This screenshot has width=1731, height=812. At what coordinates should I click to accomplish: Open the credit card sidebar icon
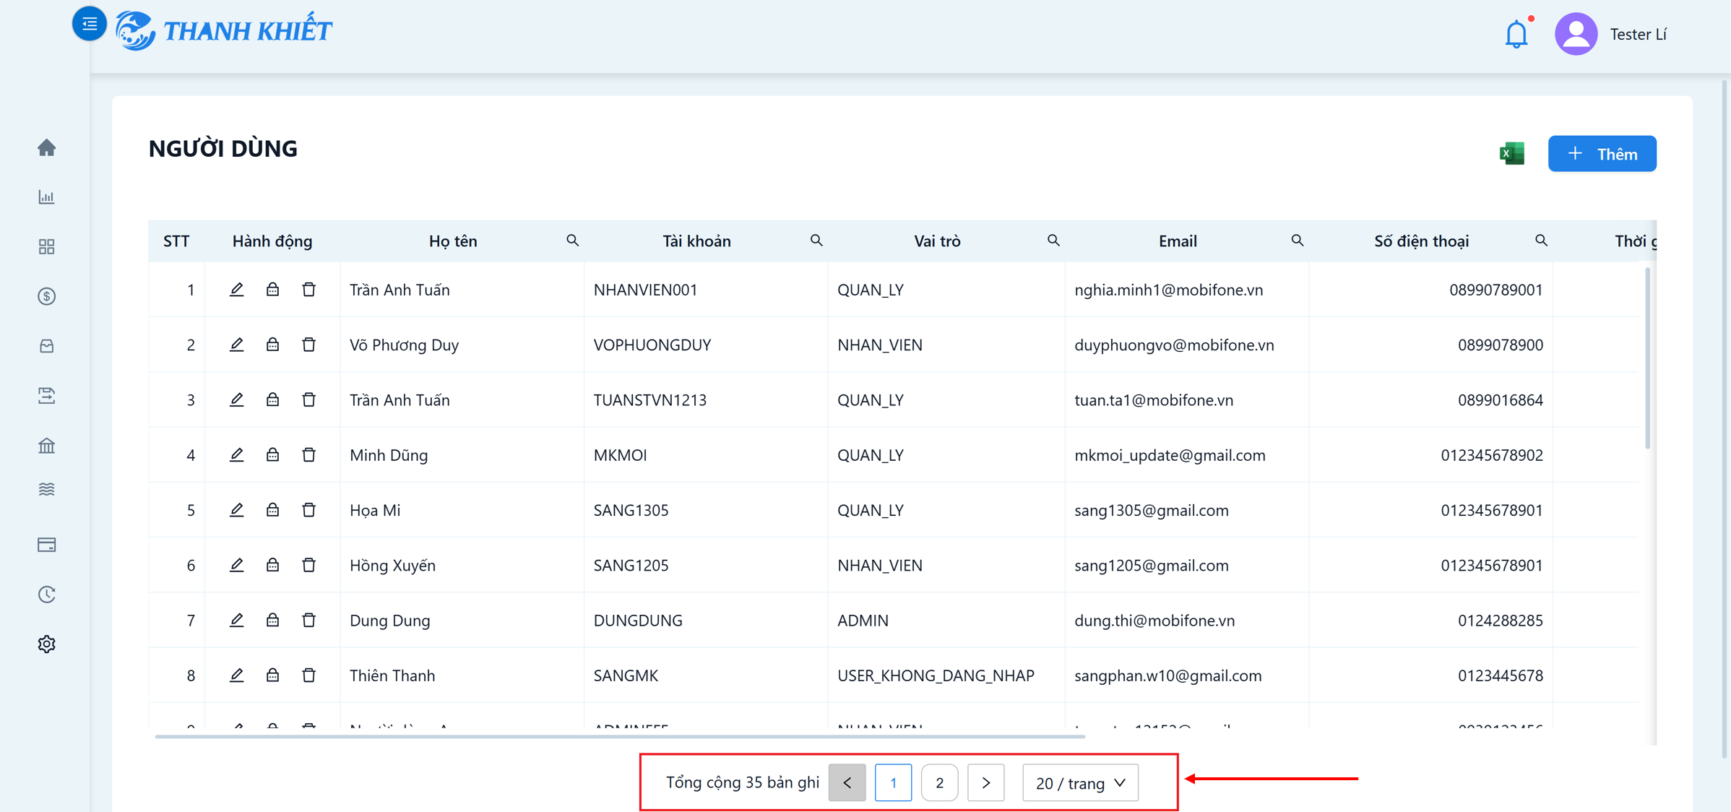coord(46,545)
